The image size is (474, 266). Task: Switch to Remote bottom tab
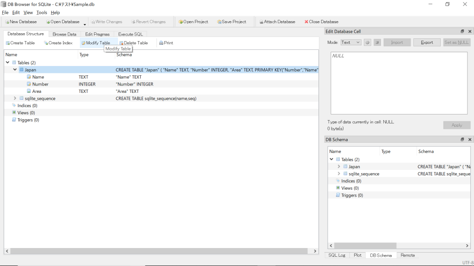tap(407, 255)
